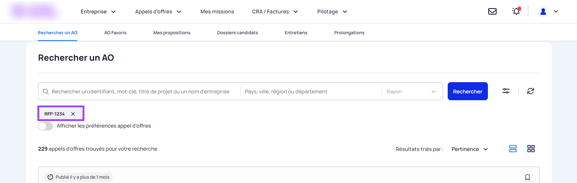Change sorting from Pertinence

469,149
